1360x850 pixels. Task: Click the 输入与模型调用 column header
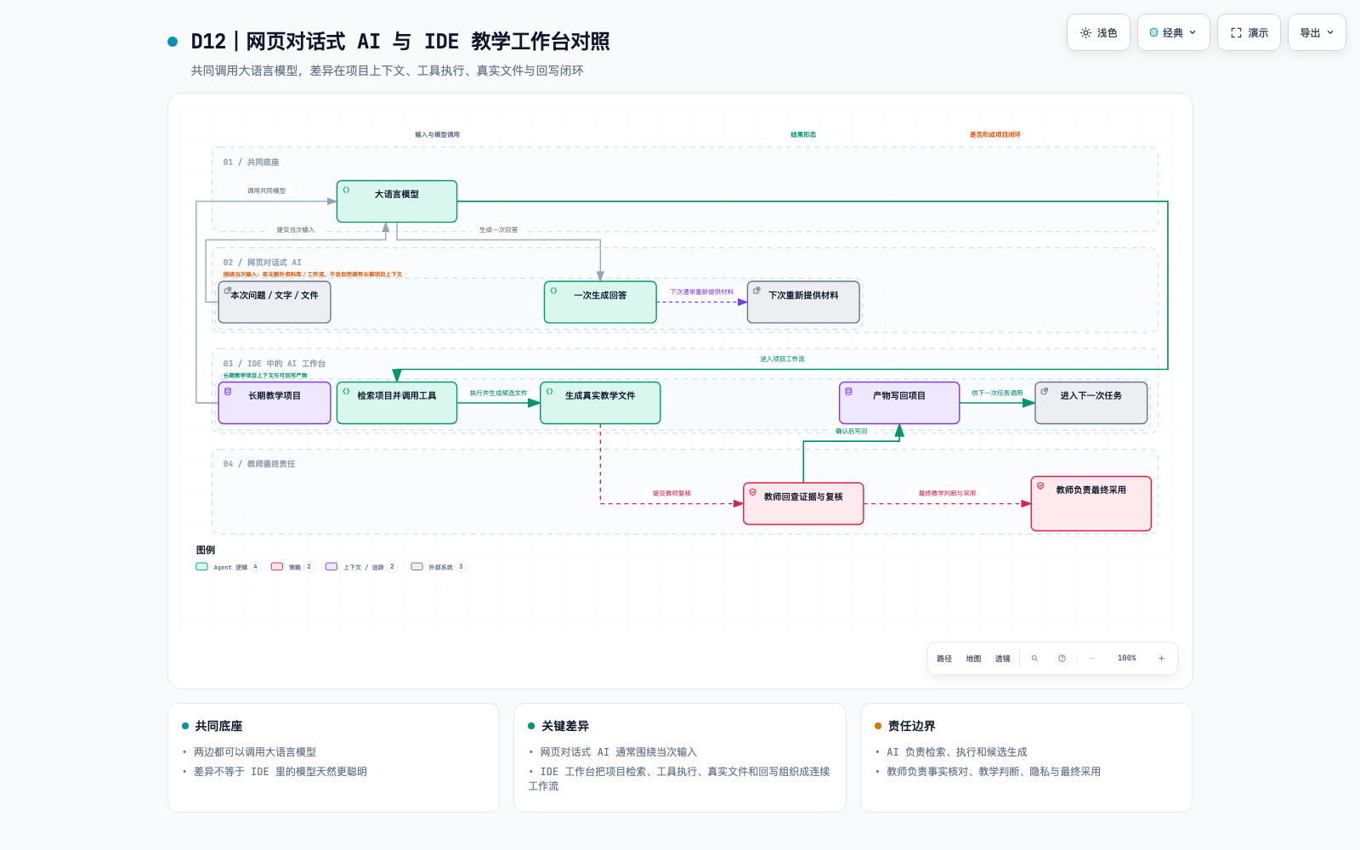437,135
